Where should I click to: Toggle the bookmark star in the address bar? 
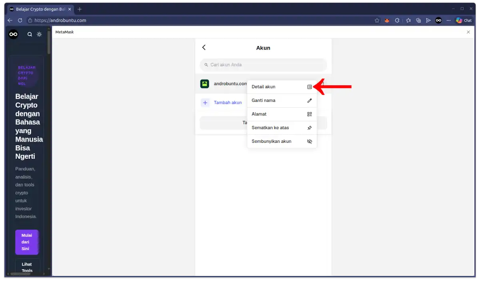click(377, 20)
